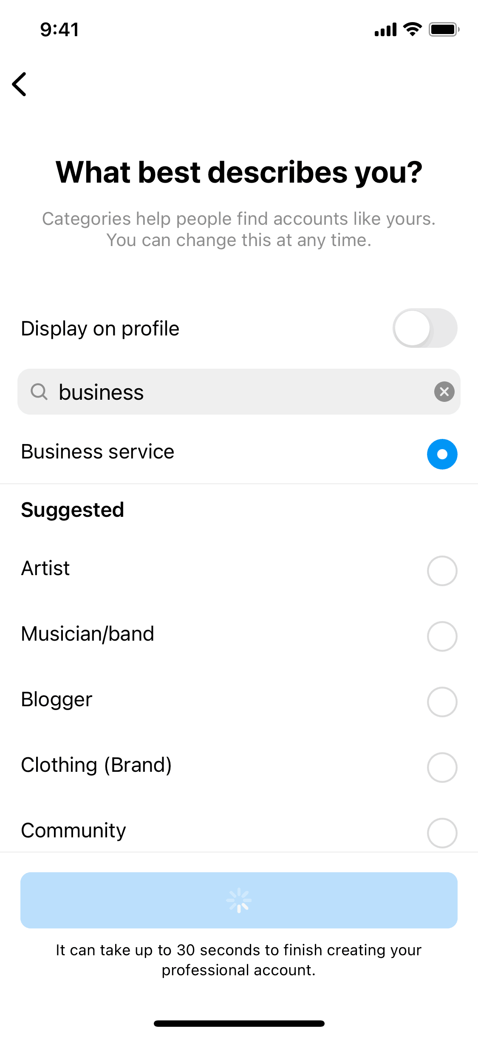The image size is (478, 1037).
Task: Tap the cellular signal bars icon
Action: (385, 30)
